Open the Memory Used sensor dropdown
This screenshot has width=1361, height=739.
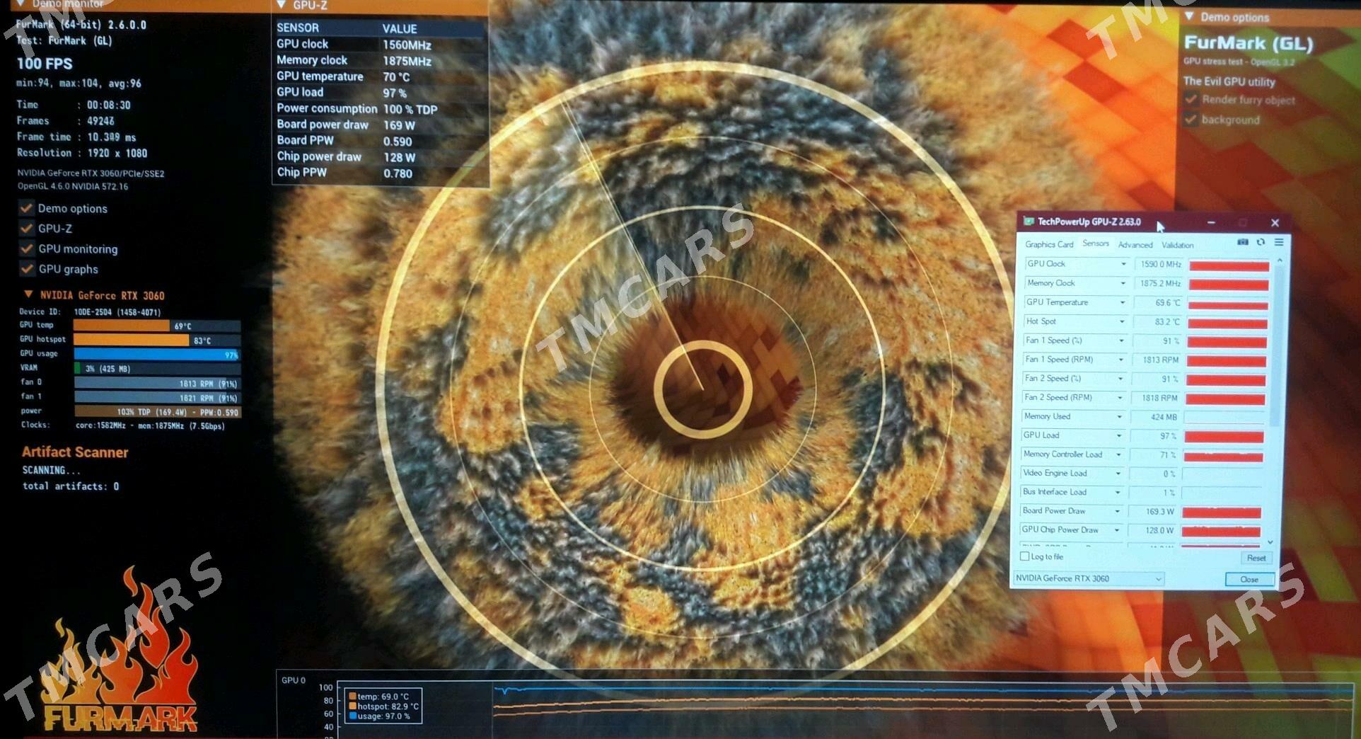(x=1120, y=416)
